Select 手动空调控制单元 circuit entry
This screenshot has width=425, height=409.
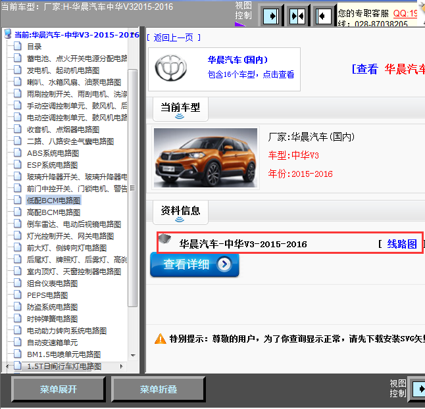(x=77, y=106)
